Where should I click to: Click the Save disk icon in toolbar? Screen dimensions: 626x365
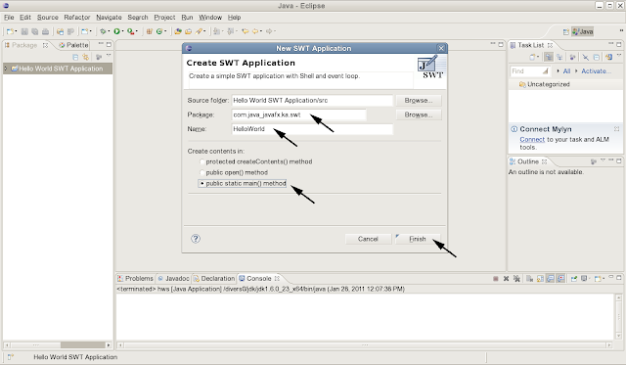[24, 31]
